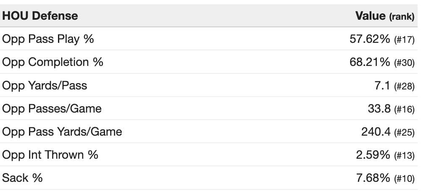Image resolution: width=421 pixels, height=194 pixels.
Task: Click the 57.62% value
Action: click(x=370, y=39)
